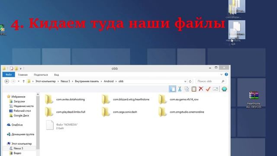Click the navigation pane scroll up arrow
Screen dimensions: 277x156
pyautogui.click(x=38, y=94)
